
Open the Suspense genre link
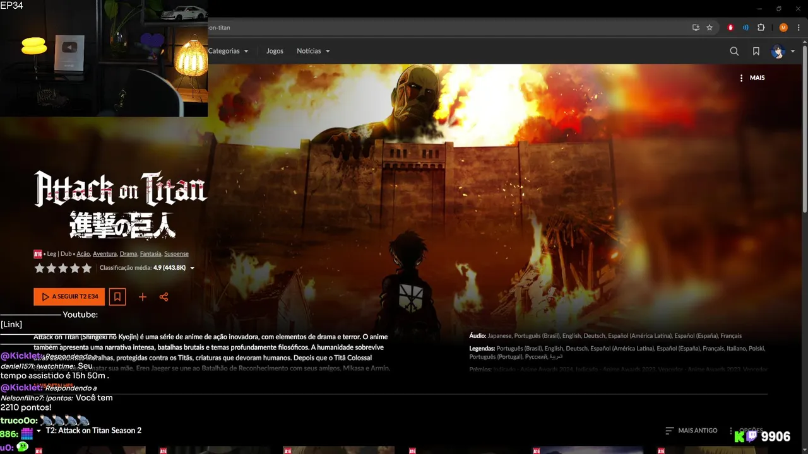pos(176,254)
